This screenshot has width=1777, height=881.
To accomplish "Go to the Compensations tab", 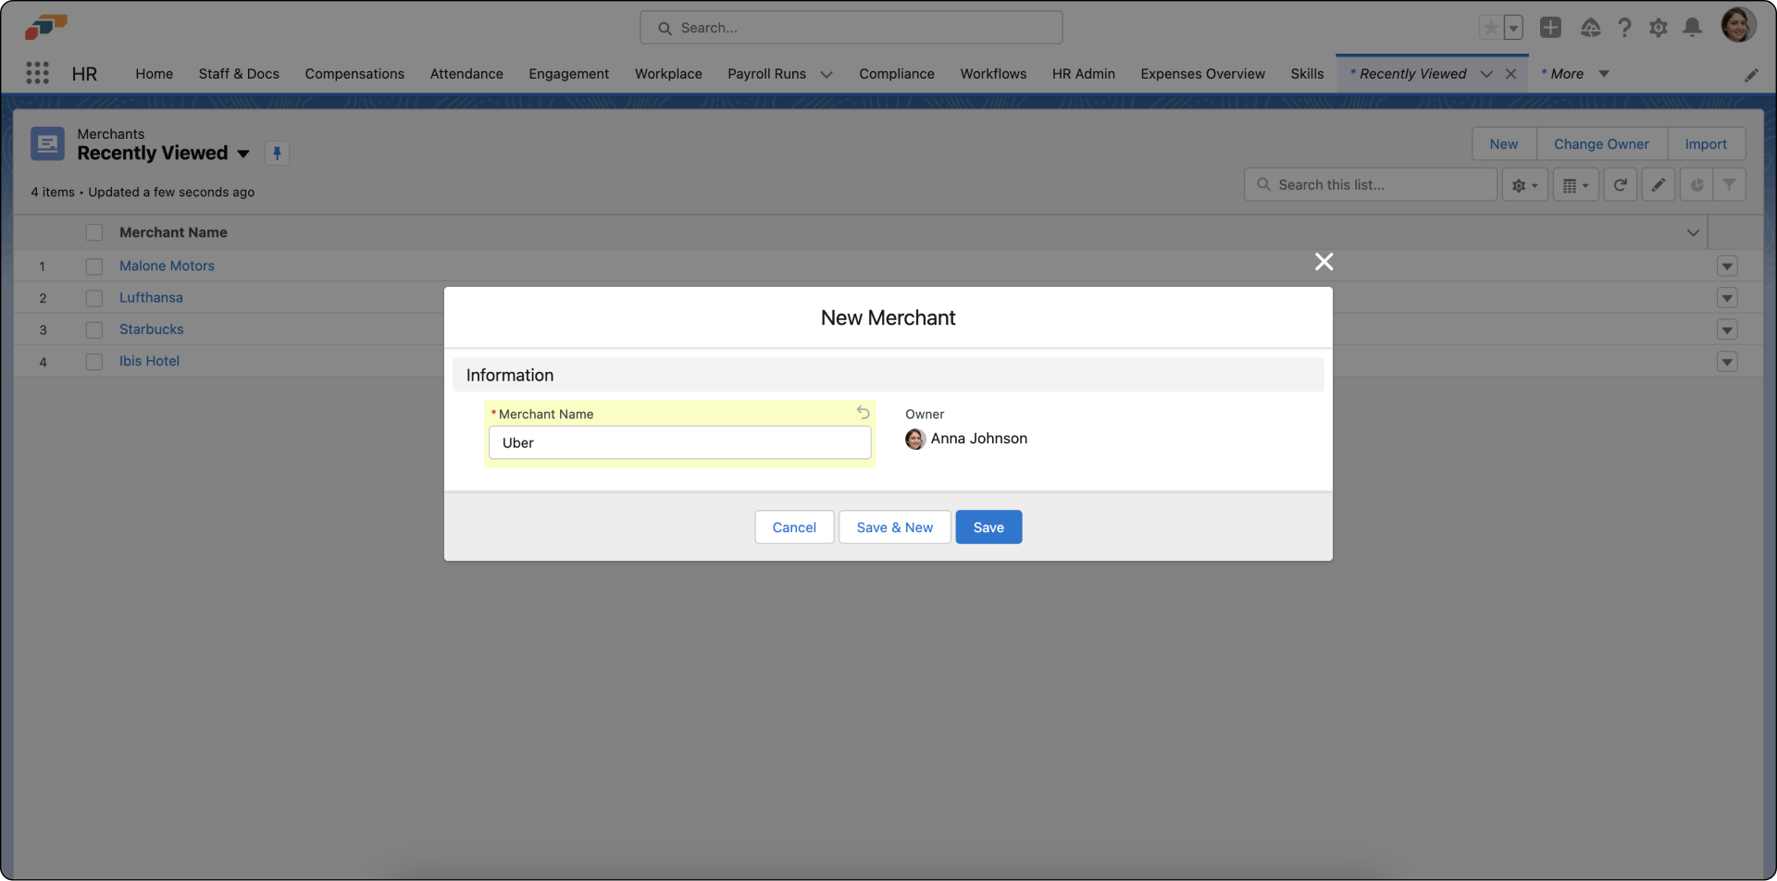I will point(354,74).
